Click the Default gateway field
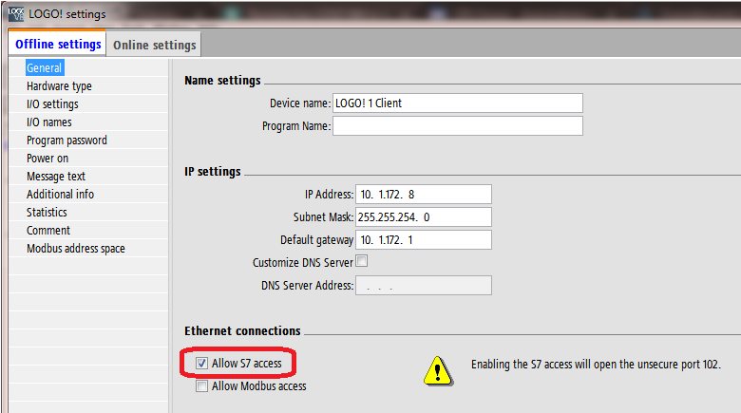741x413 pixels. [x=424, y=239]
